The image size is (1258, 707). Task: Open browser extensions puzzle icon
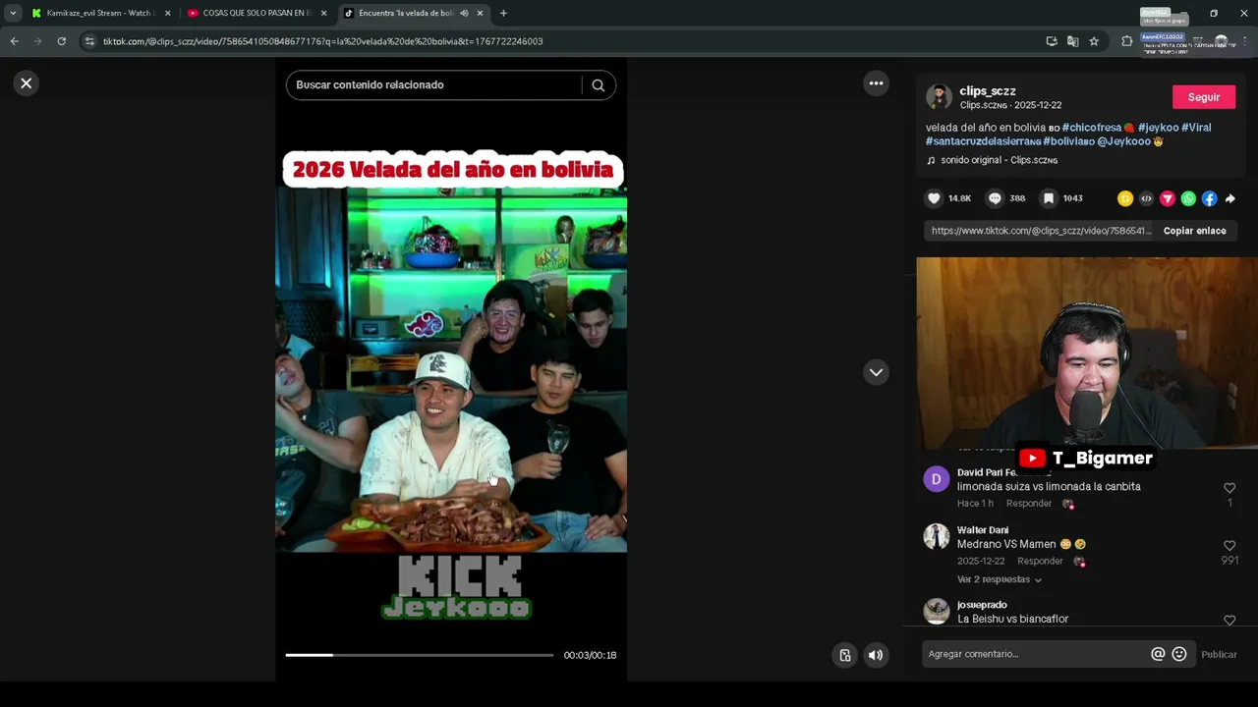(1126, 41)
